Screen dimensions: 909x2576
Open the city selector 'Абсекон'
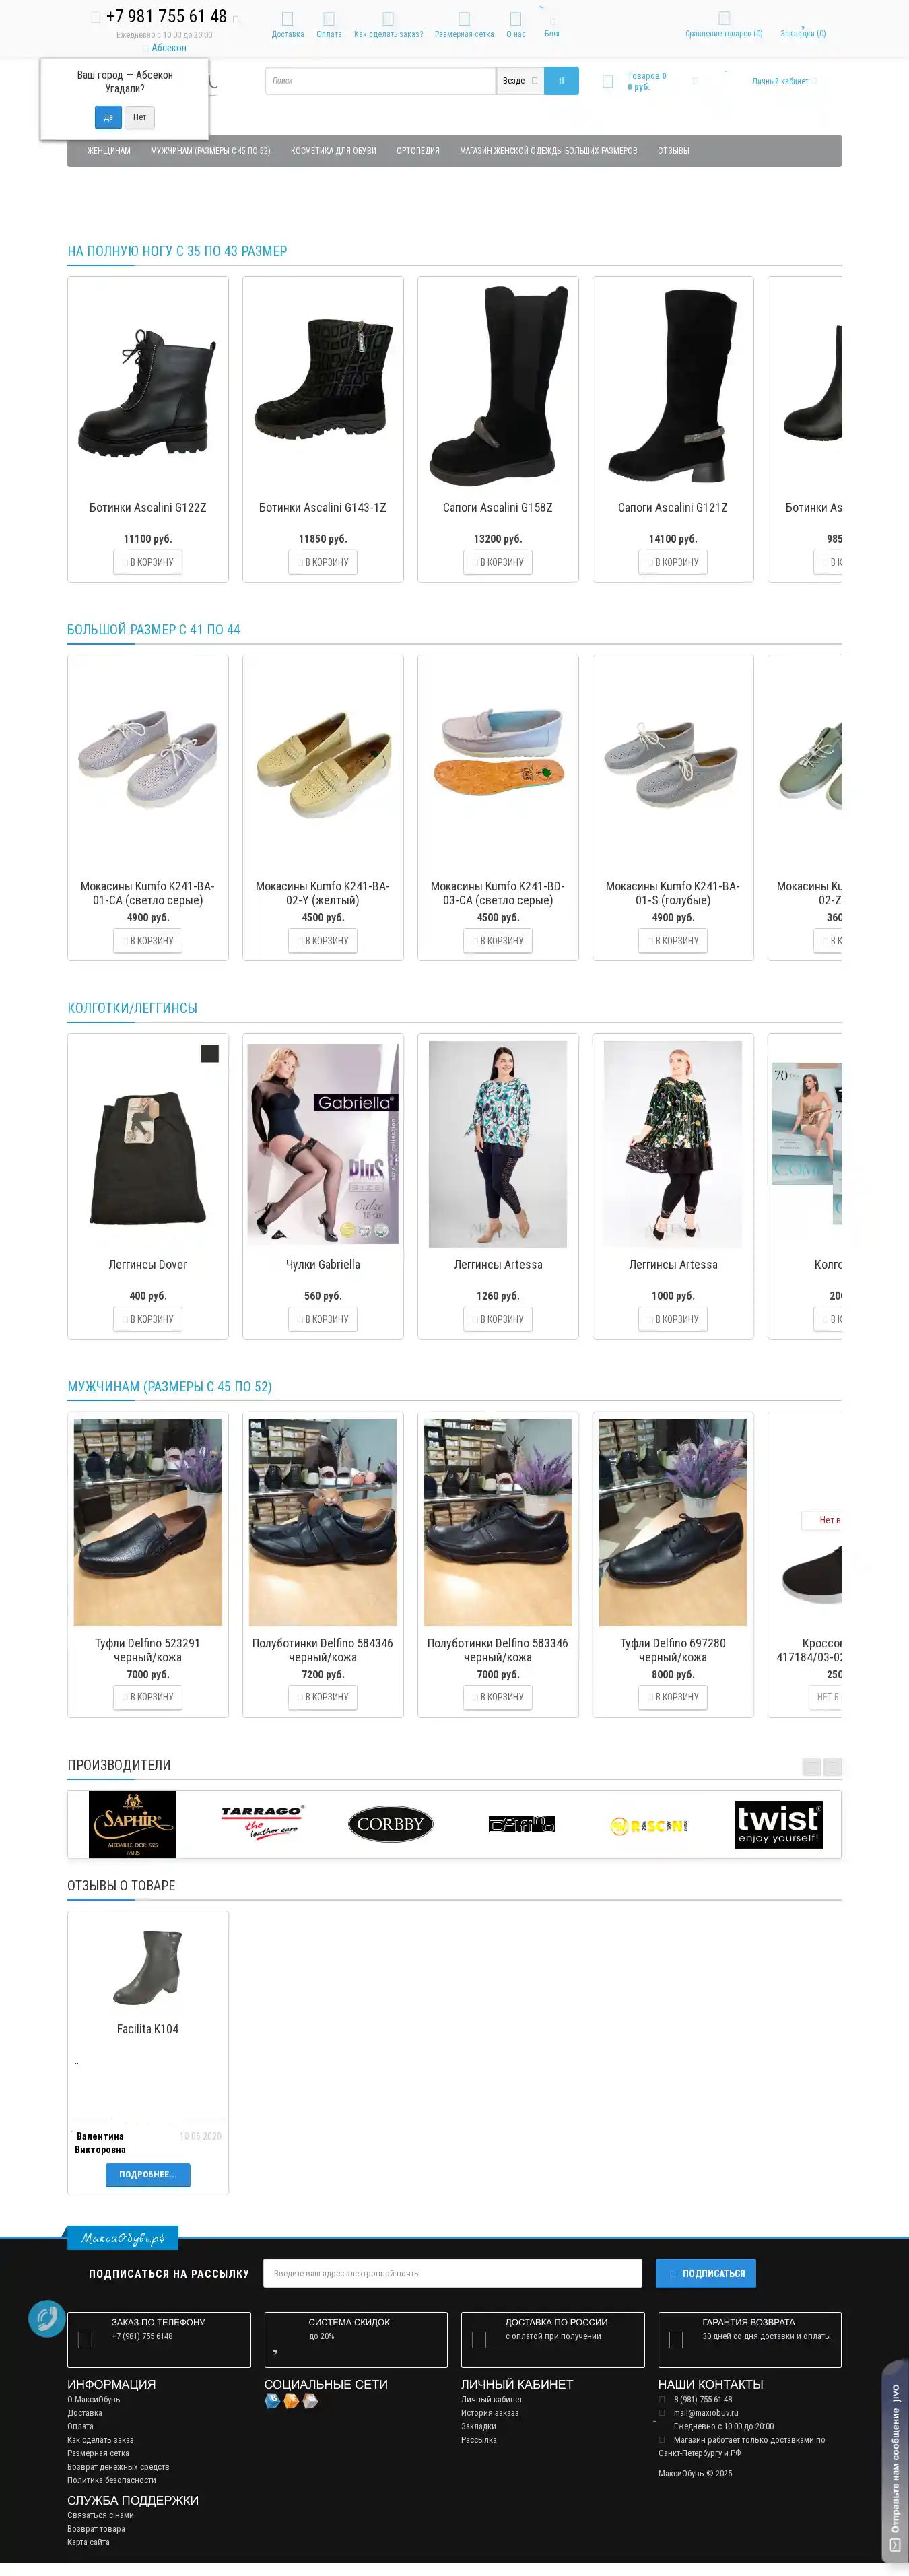(x=167, y=48)
